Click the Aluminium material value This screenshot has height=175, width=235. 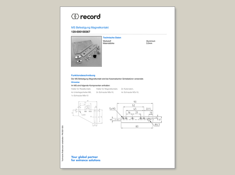coord(151,41)
